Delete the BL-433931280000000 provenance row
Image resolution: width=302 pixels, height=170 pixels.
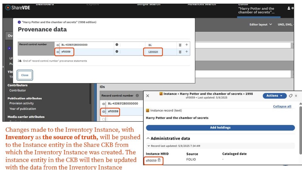point(180,45)
